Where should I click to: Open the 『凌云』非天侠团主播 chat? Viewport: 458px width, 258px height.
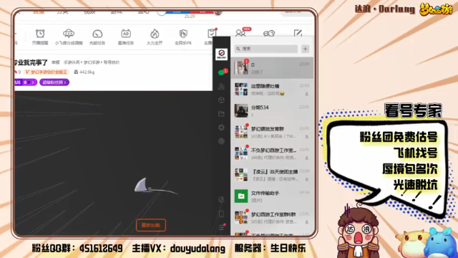272,175
